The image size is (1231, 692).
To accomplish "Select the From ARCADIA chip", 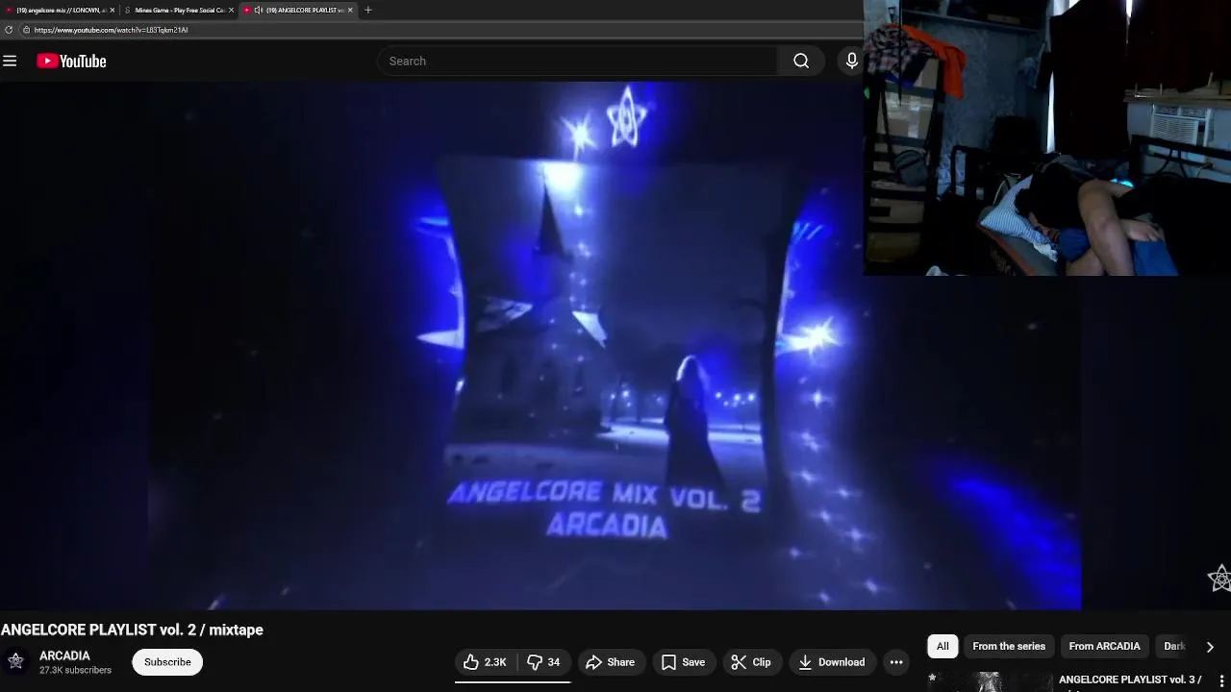I will pyautogui.click(x=1104, y=646).
